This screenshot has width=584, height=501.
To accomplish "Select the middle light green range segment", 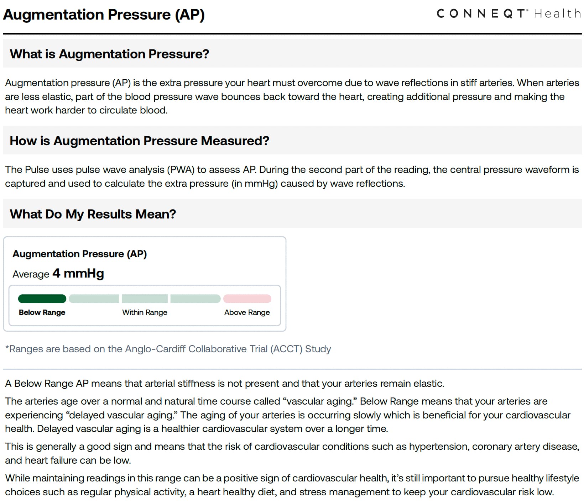I will coord(145,299).
